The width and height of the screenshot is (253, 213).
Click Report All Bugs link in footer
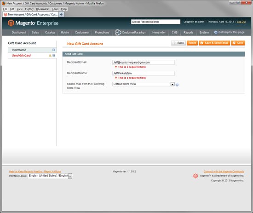(x=35, y=172)
